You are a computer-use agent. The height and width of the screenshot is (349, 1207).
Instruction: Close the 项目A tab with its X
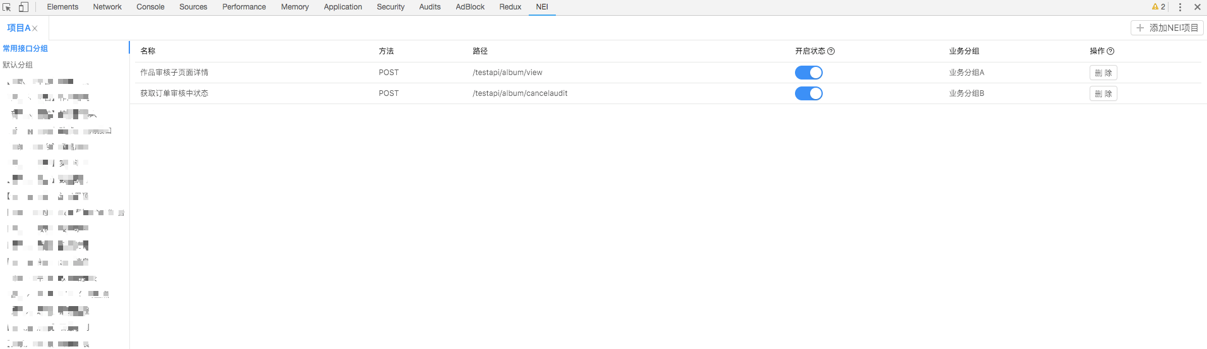35,28
